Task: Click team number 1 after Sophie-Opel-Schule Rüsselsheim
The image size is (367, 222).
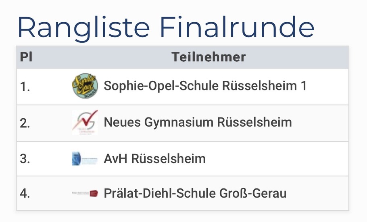Action: click(304, 86)
